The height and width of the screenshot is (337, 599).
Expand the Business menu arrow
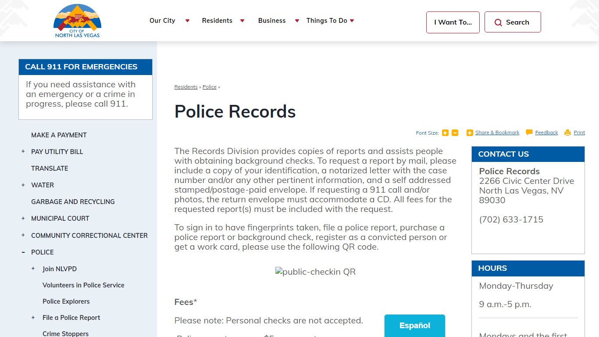point(297,21)
